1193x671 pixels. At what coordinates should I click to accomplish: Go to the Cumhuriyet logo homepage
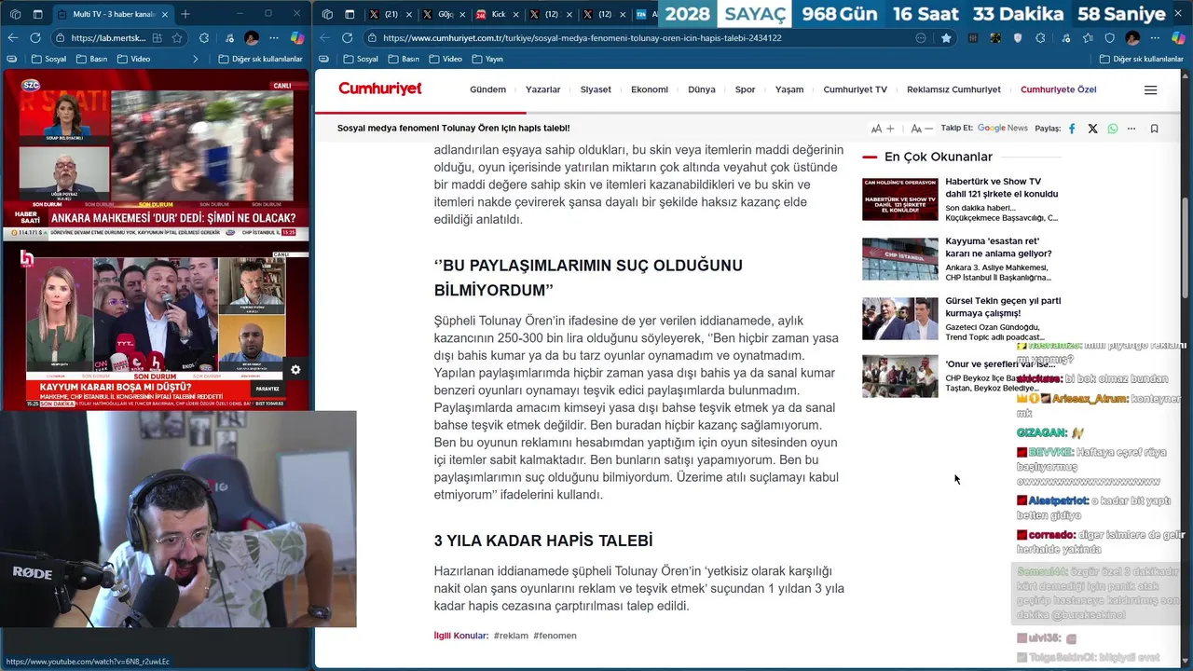(379, 89)
